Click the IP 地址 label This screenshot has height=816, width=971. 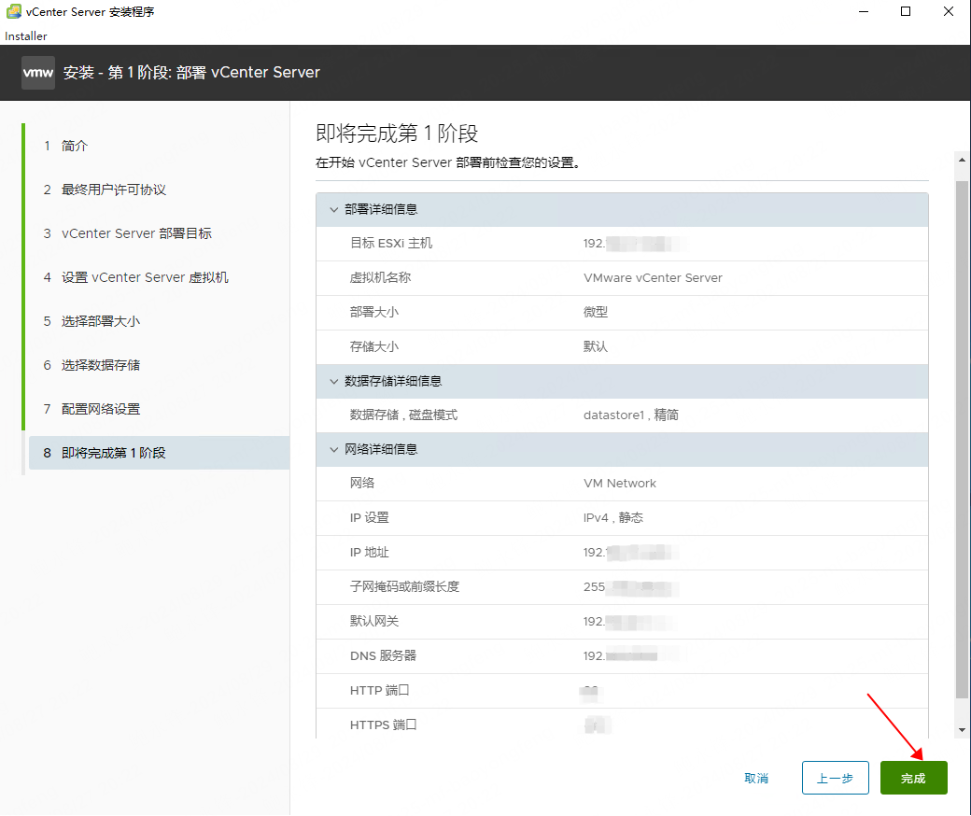[369, 553]
